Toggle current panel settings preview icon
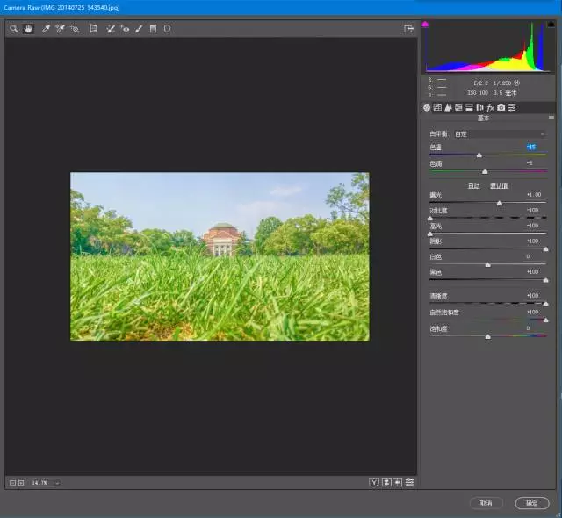 coord(409,483)
